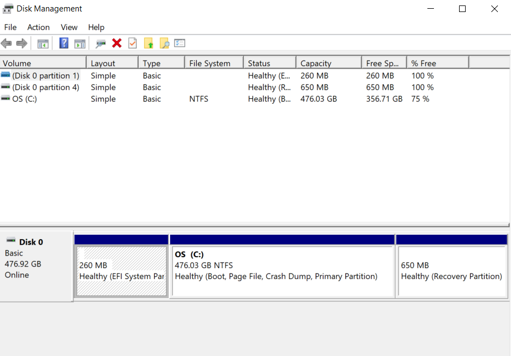Maximize the Disk Management window
Screen dimensions: 511x356
462,9
